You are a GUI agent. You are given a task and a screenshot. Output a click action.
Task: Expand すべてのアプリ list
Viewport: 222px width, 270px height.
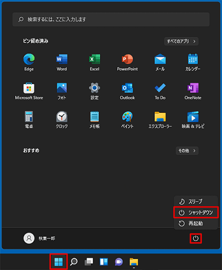tap(181, 41)
